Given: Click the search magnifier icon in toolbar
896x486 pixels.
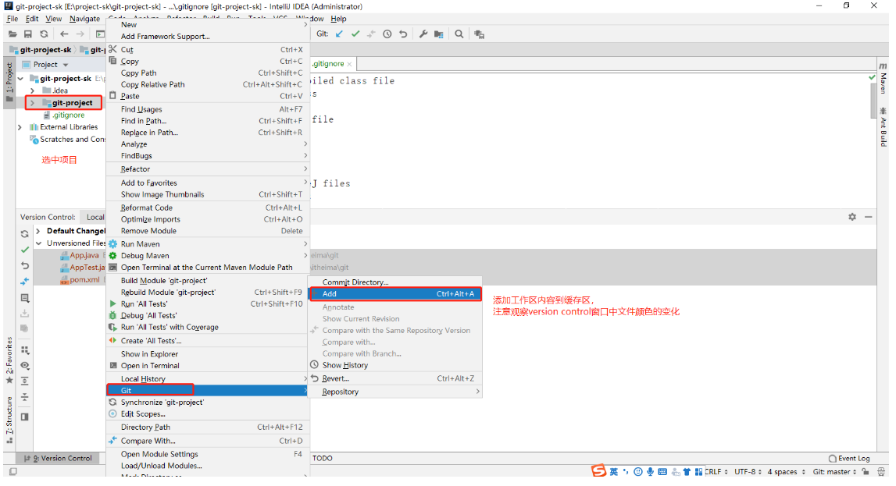Looking at the screenshot, I should [459, 34].
